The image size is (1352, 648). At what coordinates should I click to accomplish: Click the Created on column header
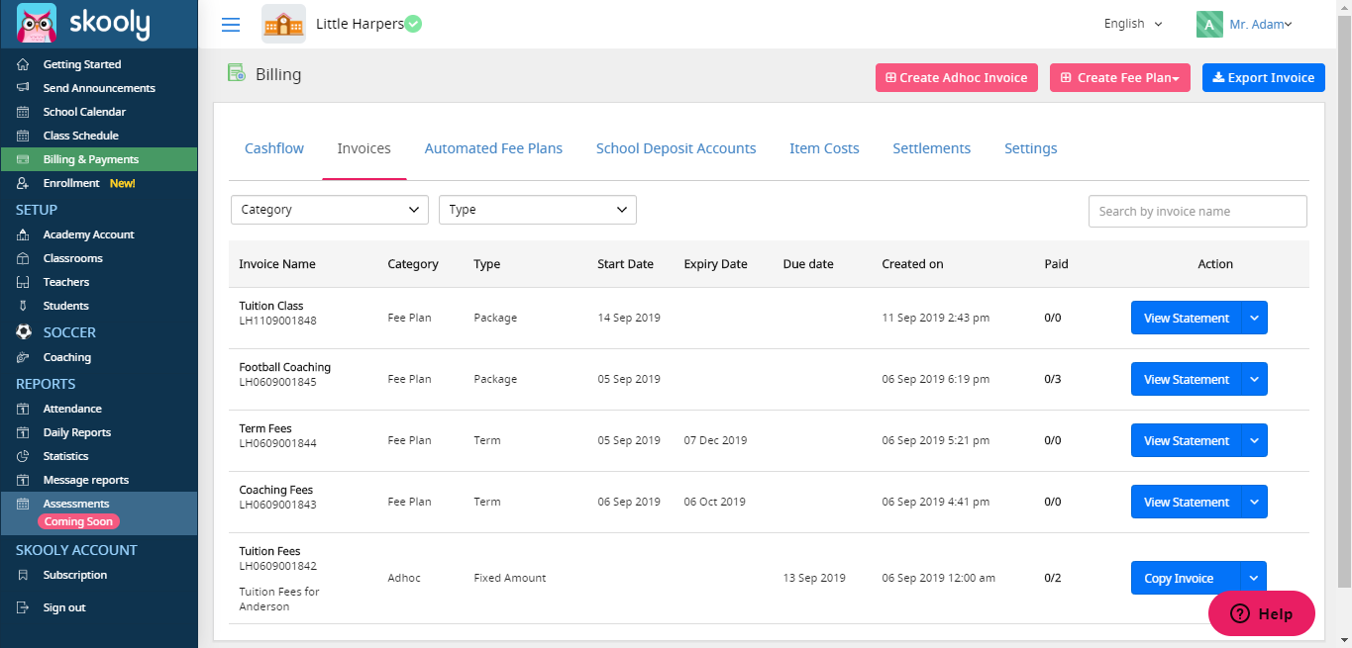(912, 264)
